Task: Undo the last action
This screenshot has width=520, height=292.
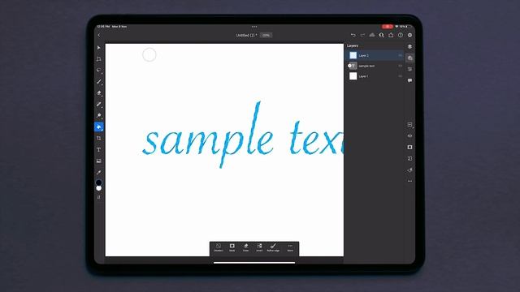Action: coord(353,35)
